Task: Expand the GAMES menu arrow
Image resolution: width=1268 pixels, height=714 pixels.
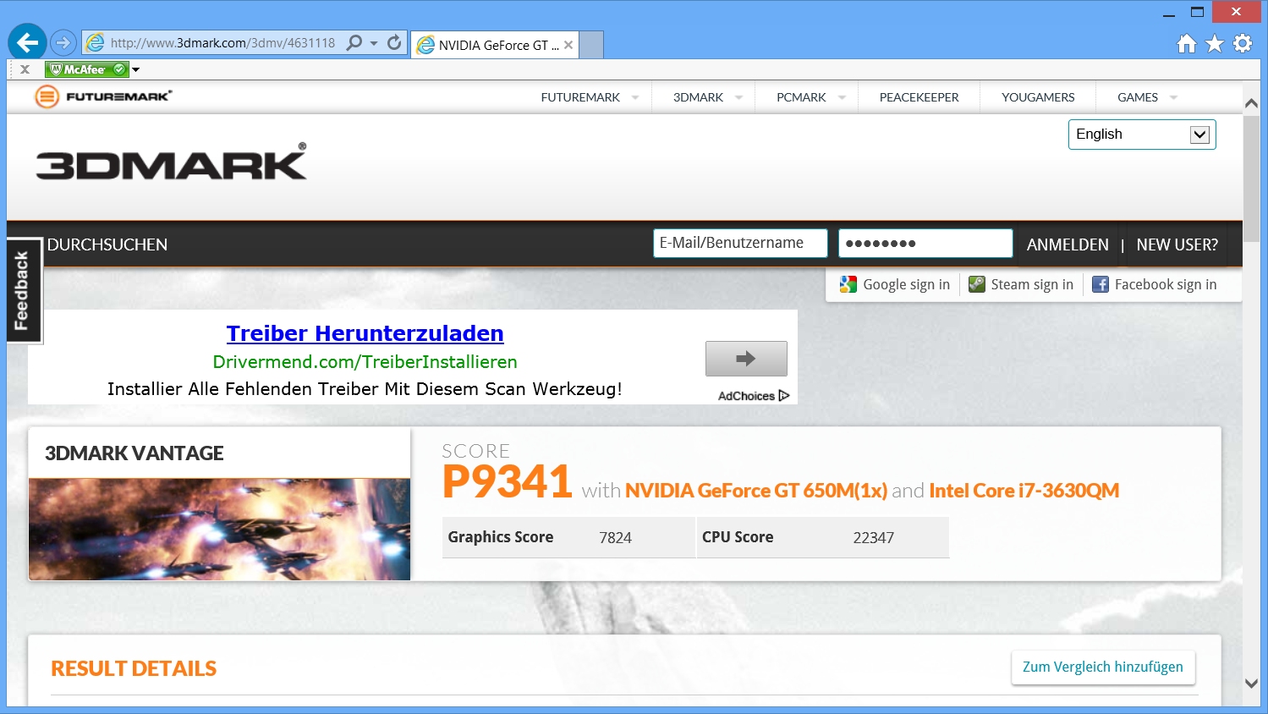Action: 1173,97
